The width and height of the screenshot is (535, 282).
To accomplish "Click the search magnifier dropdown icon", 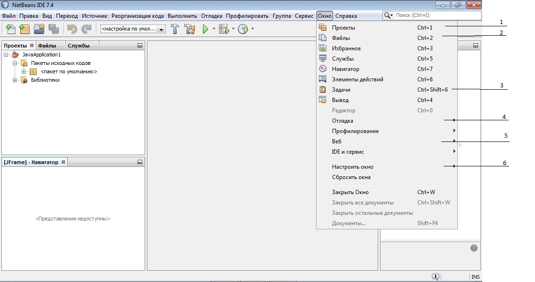I will (388, 16).
